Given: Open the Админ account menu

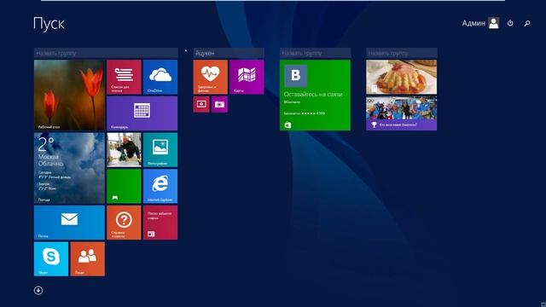Looking at the screenshot, I should pyautogui.click(x=480, y=23).
